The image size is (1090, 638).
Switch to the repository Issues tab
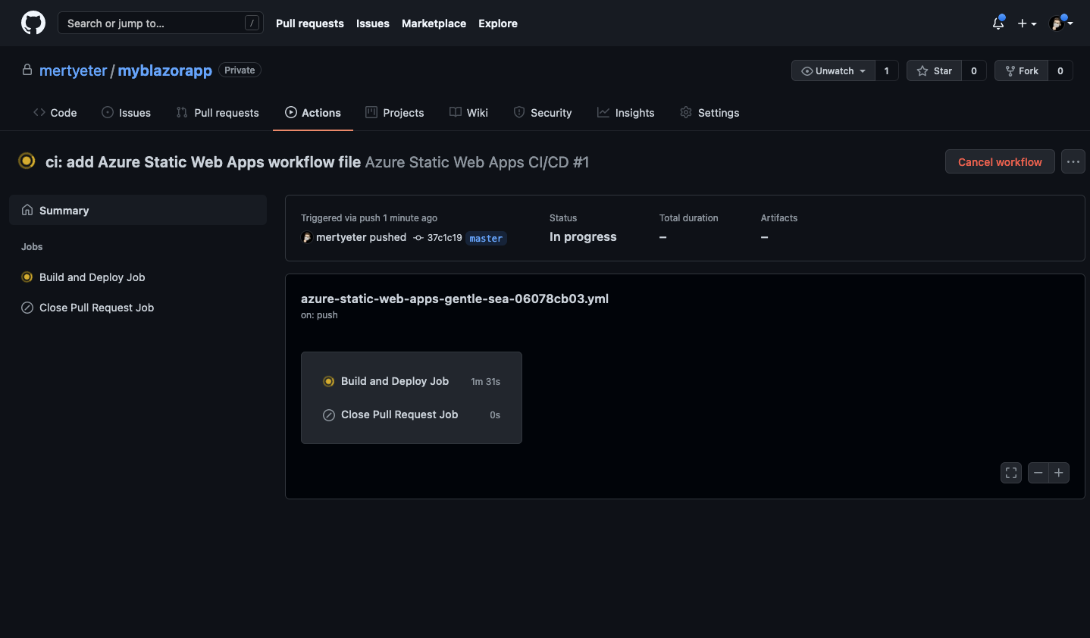126,113
